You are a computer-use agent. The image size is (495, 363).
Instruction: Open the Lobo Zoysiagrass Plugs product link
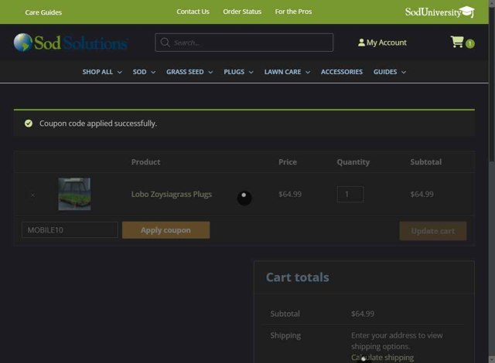[x=172, y=195]
